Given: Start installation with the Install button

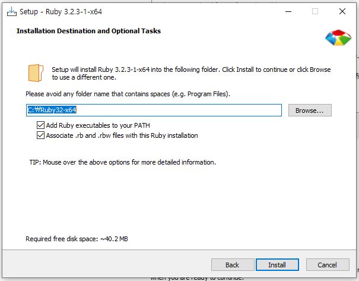Looking at the screenshot, I should point(277,265).
